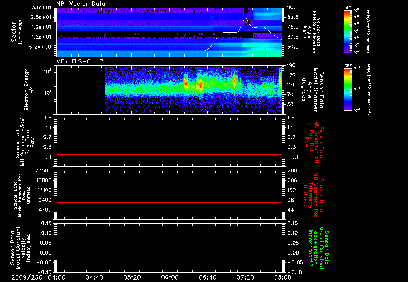Click the 14100 scanner position tick
Viewport: 408px width, 282px height.
tap(44, 190)
